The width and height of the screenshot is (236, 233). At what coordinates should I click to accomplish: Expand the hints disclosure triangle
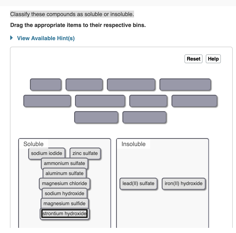click(x=11, y=38)
